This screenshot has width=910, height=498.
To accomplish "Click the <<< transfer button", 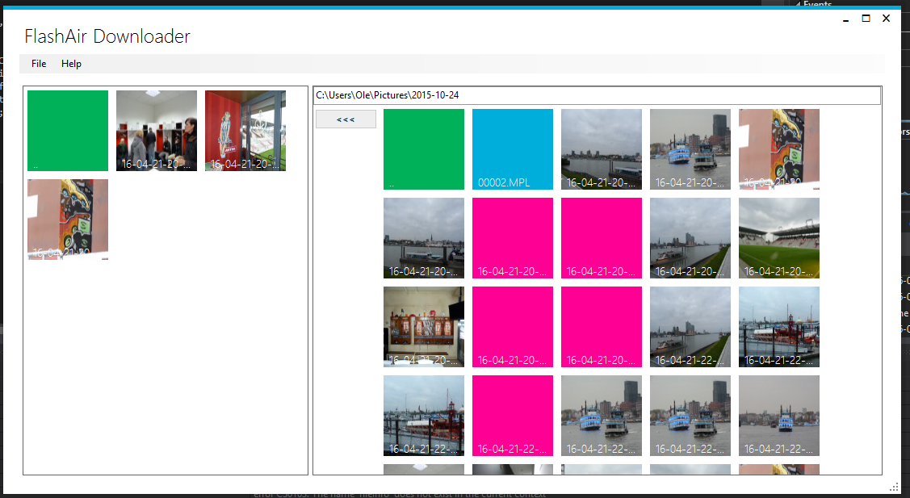I will (x=346, y=119).
